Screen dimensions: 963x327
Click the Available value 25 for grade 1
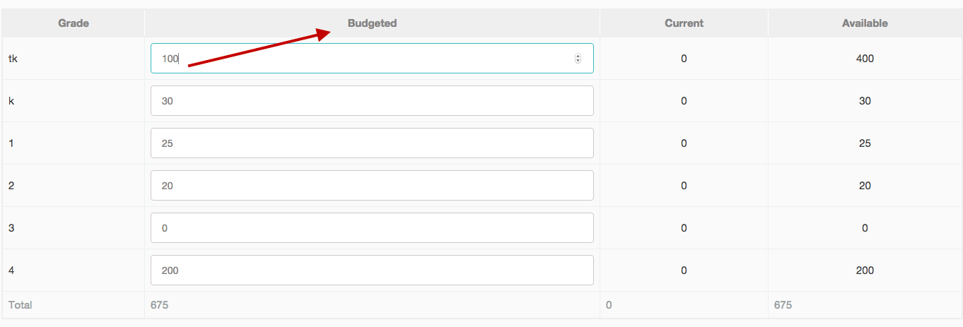click(x=865, y=143)
